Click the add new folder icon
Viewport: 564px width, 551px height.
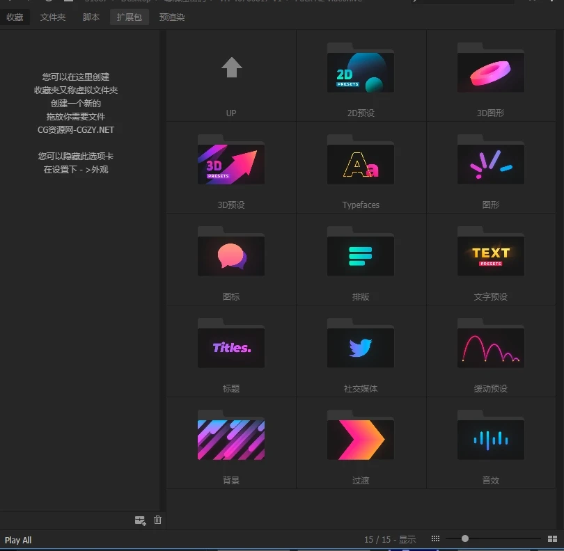coord(140,520)
